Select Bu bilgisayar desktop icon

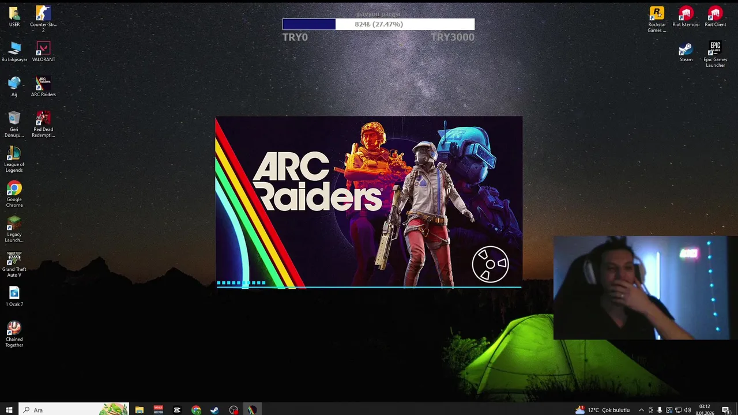click(14, 52)
